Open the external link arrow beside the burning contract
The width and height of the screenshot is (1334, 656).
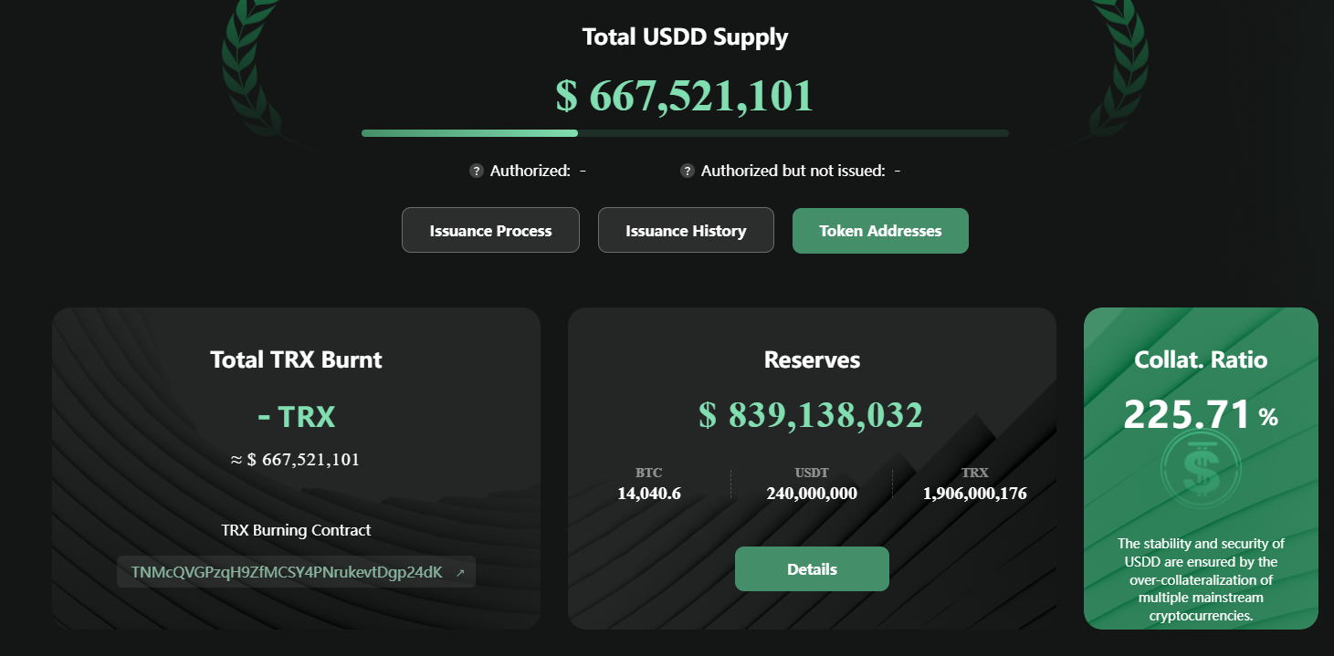460,573
